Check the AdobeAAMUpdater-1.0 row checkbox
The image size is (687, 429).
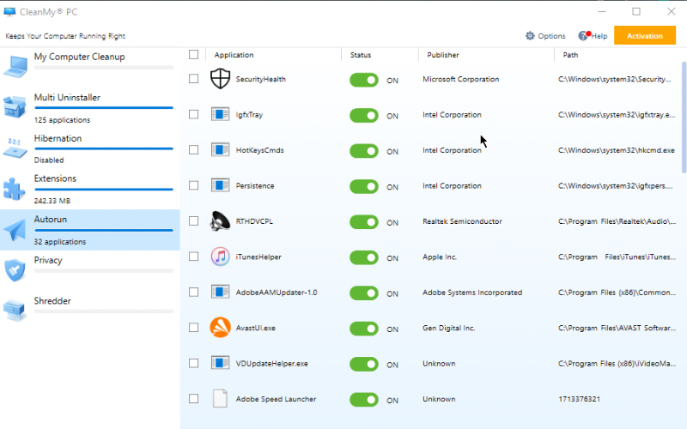click(194, 292)
